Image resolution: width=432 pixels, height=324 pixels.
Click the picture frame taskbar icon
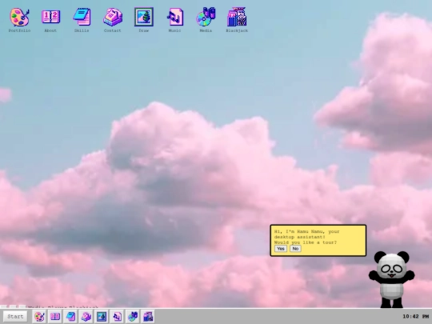point(102,317)
